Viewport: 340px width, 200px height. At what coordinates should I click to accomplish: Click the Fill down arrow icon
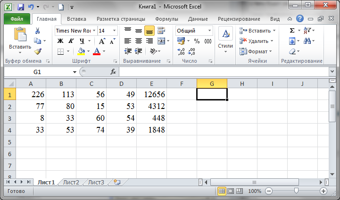(x=292, y=41)
